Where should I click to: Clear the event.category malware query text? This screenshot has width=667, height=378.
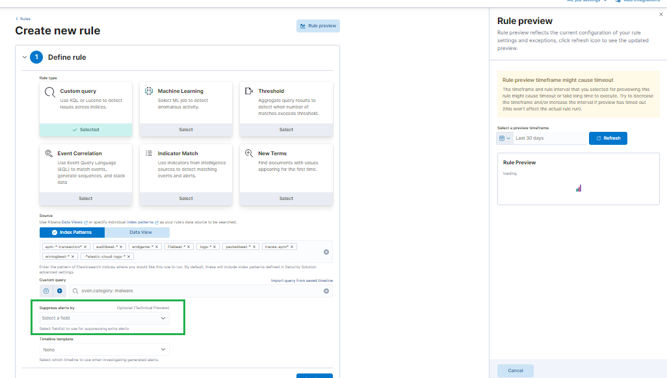click(326, 290)
